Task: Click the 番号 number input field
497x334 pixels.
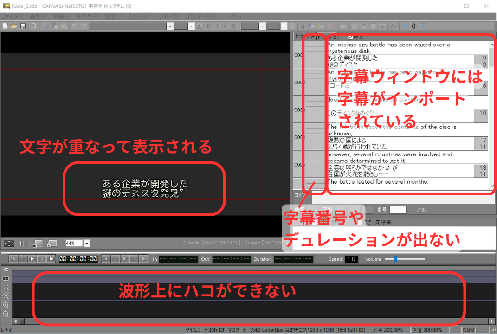Action: (398, 210)
